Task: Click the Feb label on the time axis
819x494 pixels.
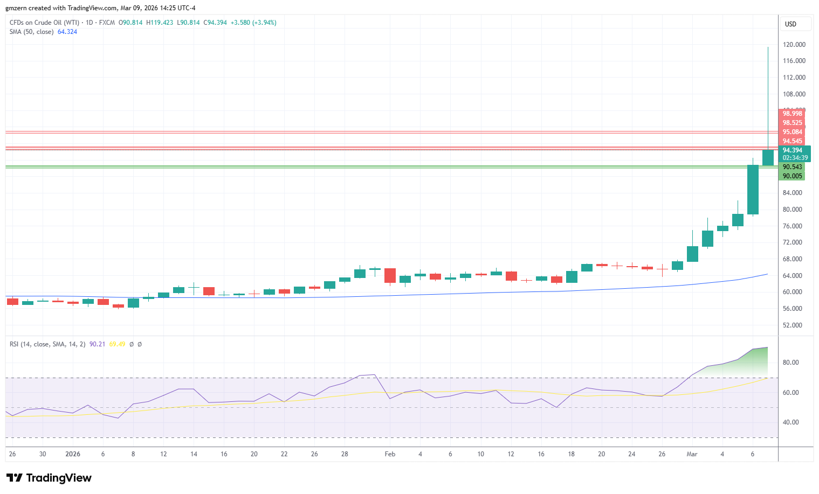Action: pos(390,454)
